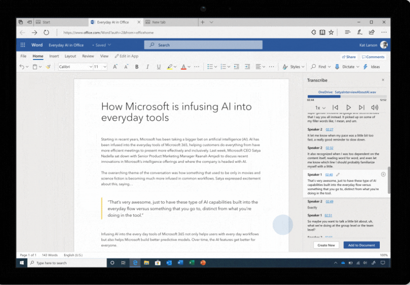Expand the Find dropdown arrow
Screen dimensions: 410x285
pyautogui.click(x=329, y=67)
